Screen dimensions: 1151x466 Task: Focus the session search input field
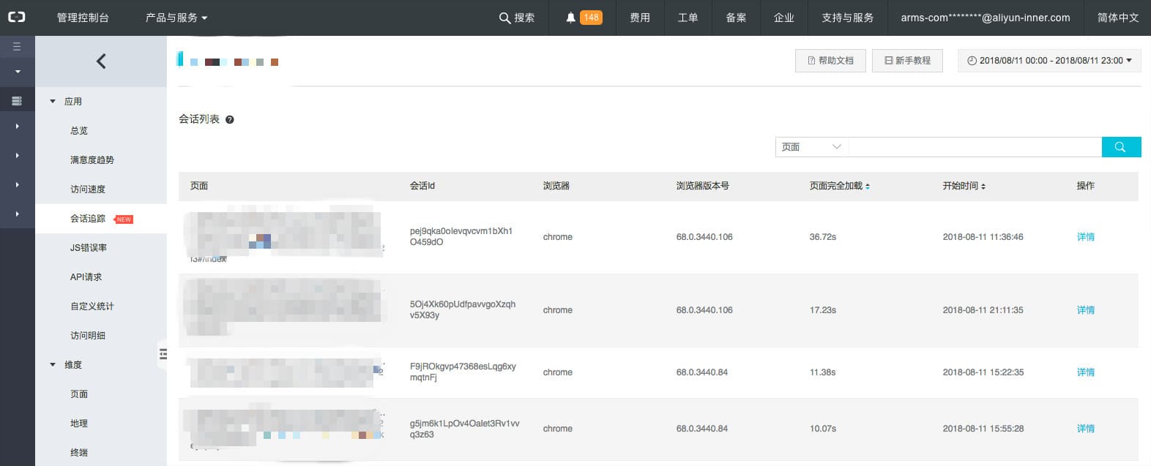[975, 147]
